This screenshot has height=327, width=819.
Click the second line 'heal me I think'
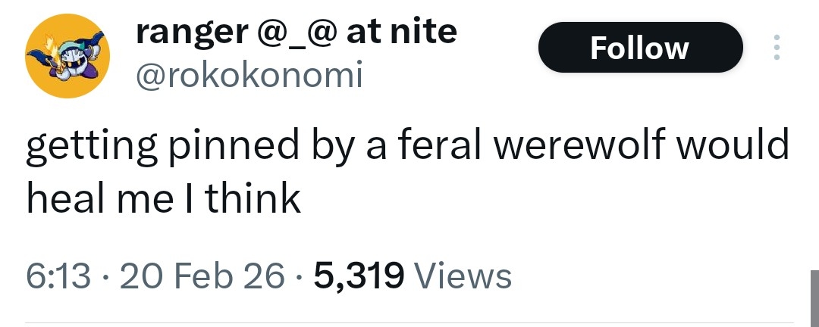click(164, 199)
